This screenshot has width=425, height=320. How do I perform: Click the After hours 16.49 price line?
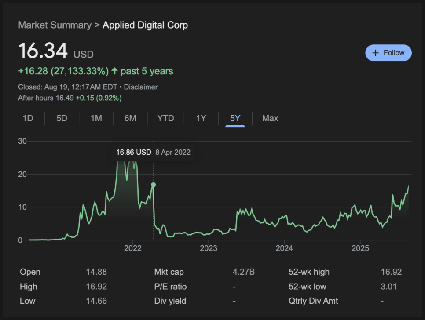coord(70,98)
